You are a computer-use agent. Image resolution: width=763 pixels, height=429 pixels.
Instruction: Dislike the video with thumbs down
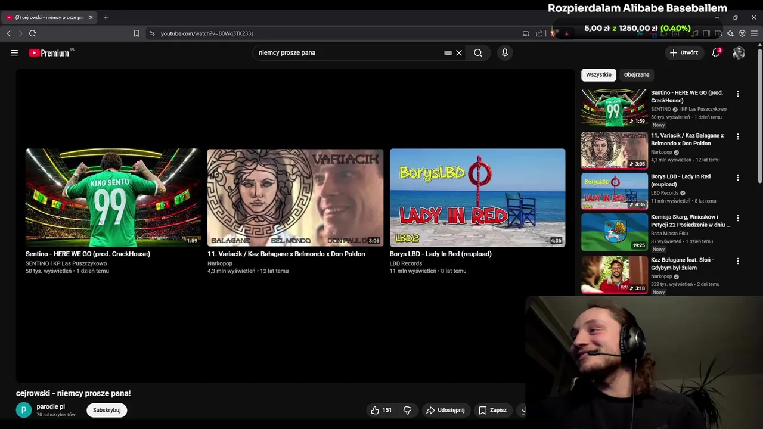(408, 410)
